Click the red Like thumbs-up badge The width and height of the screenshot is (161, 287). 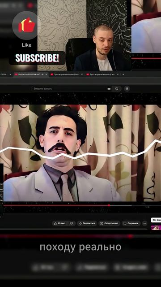tap(26, 25)
